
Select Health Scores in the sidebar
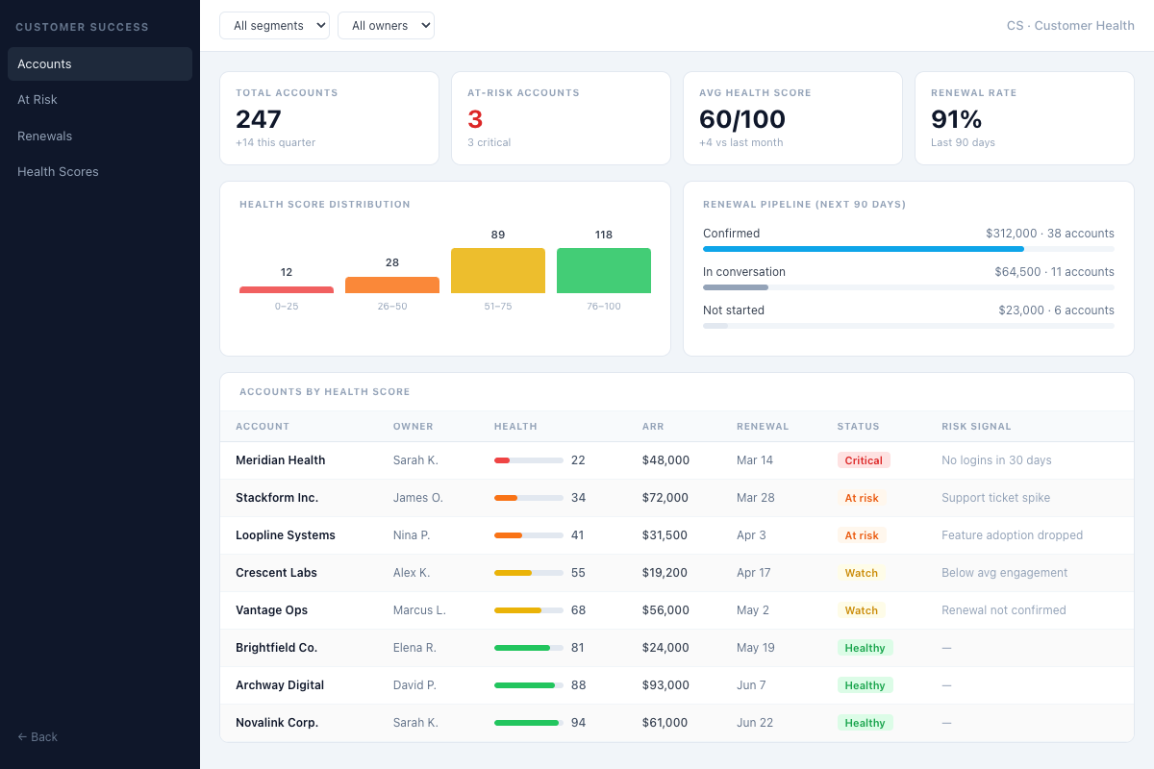pyautogui.click(x=58, y=171)
